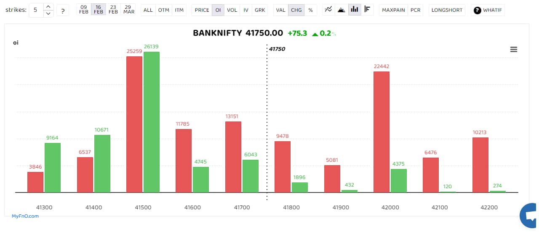Click the +75.3 change value
Viewport: 539px width, 232px height.
click(297, 33)
